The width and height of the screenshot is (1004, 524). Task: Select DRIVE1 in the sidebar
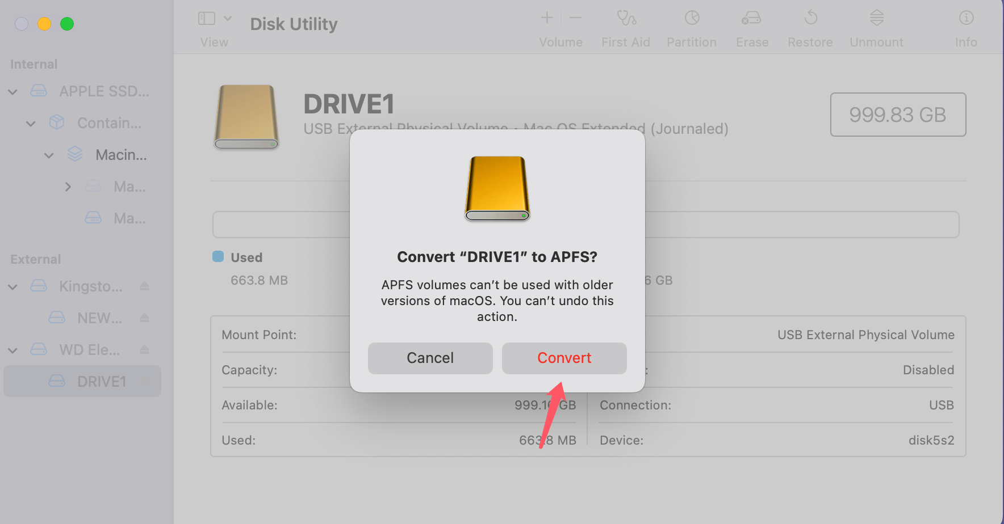(102, 381)
